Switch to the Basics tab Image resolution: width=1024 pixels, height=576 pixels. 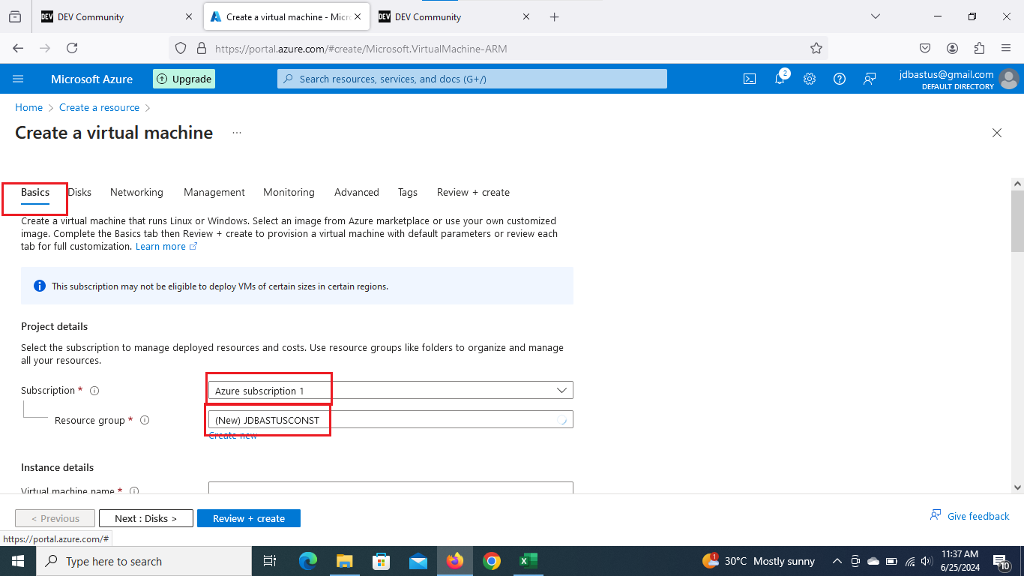coord(35,193)
